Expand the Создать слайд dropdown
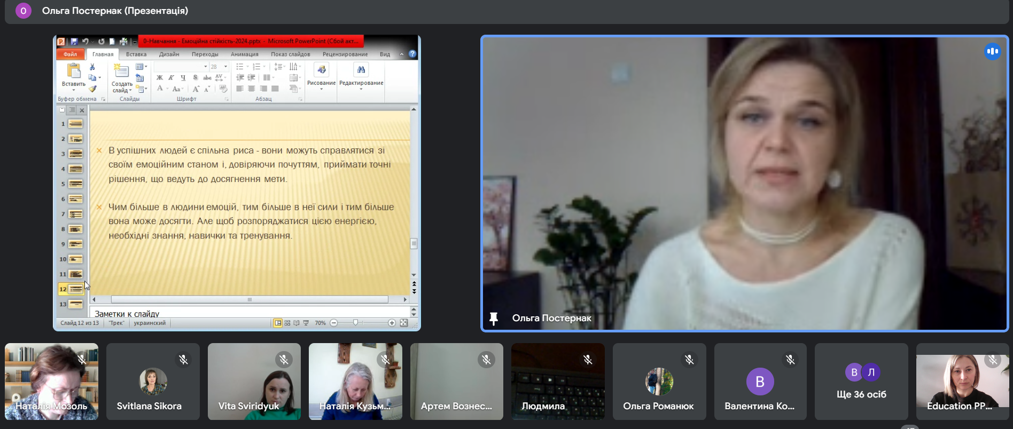 coord(130,91)
